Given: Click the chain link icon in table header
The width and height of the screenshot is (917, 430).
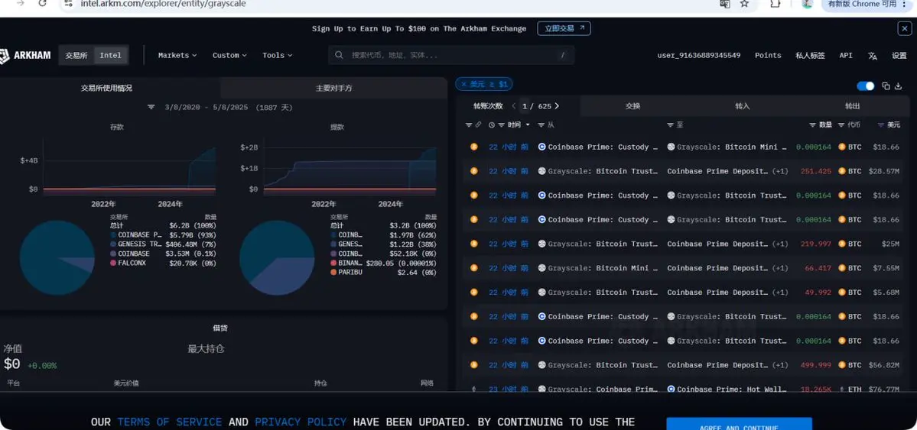Looking at the screenshot, I should (478, 125).
